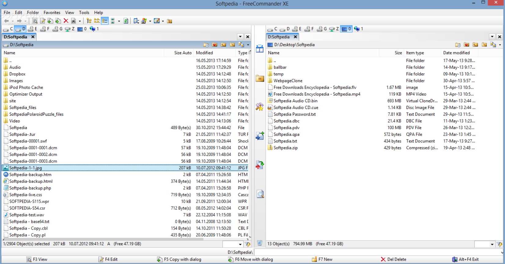Open the Help menu
This screenshot has height=264, width=505.
click(98, 13)
